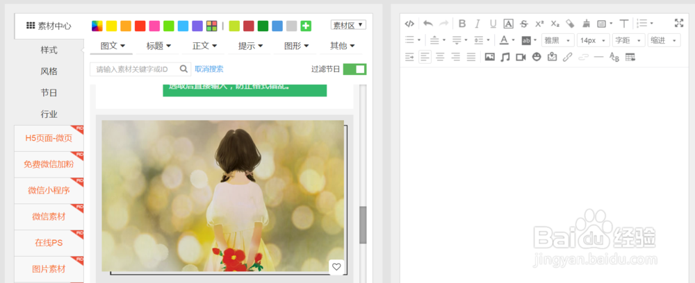The width and height of the screenshot is (695, 283).
Task: Open the 素材区 dropdown
Action: [348, 25]
